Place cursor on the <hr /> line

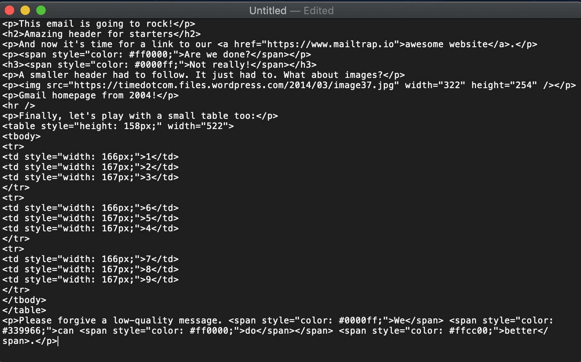pos(19,106)
